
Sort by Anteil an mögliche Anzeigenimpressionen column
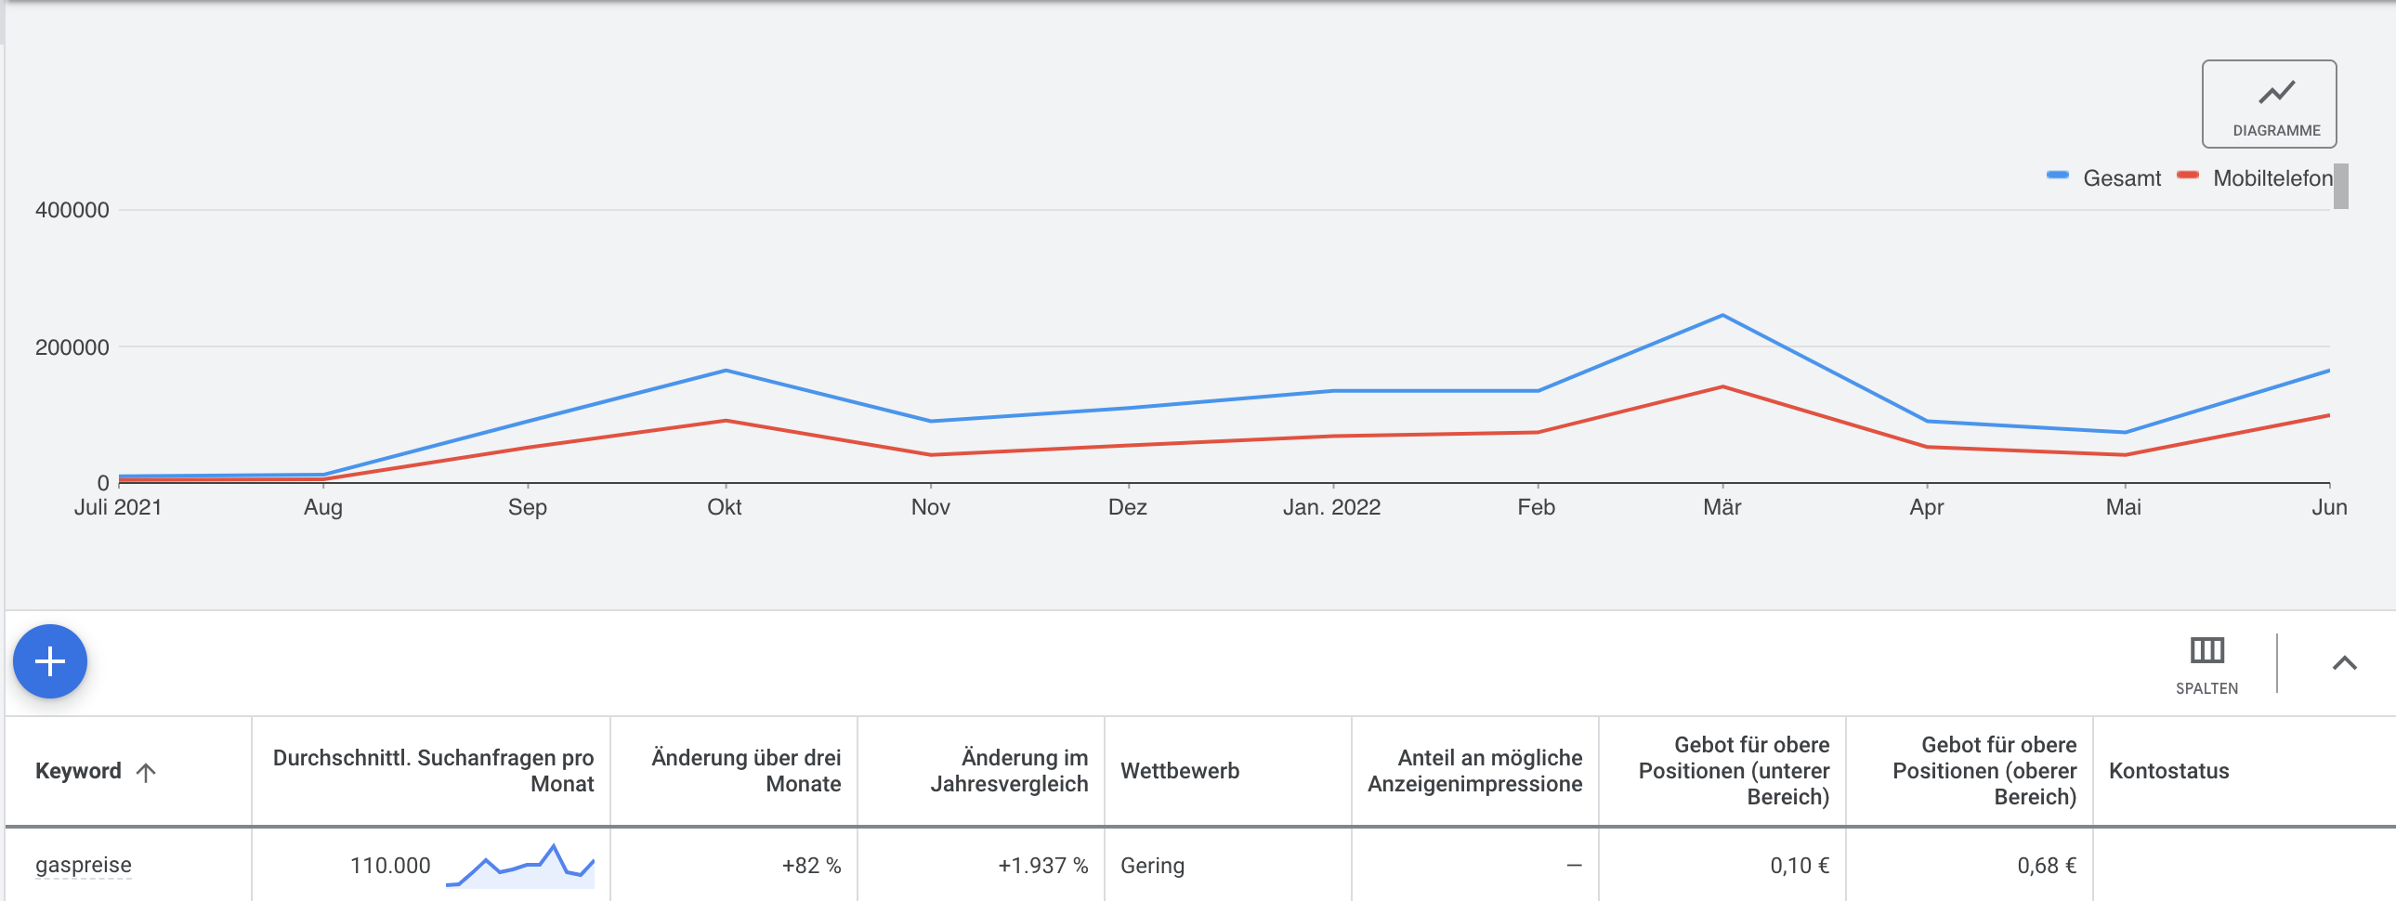(1474, 771)
